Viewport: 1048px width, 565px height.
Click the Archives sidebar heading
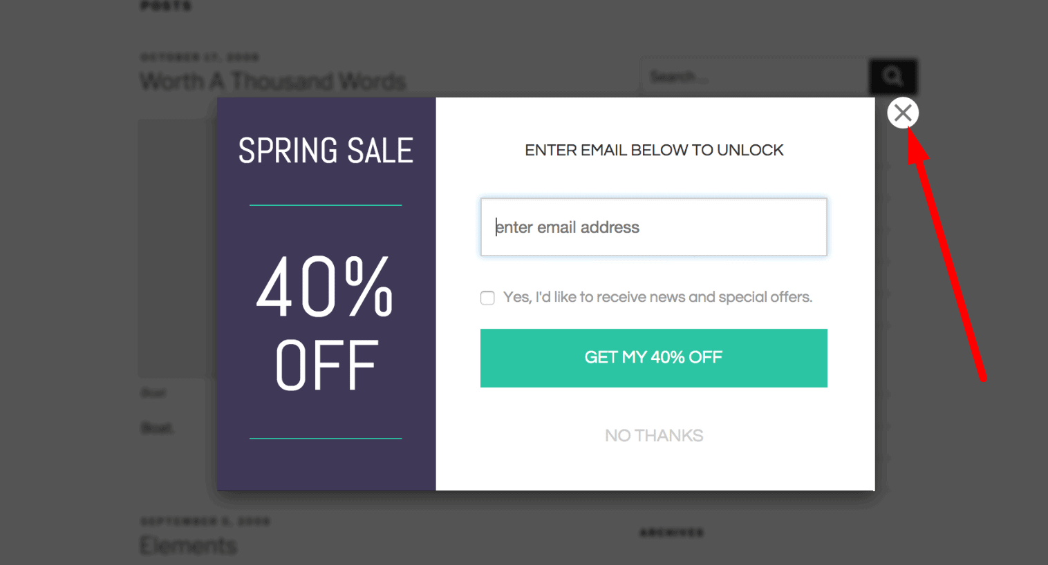pyautogui.click(x=671, y=533)
